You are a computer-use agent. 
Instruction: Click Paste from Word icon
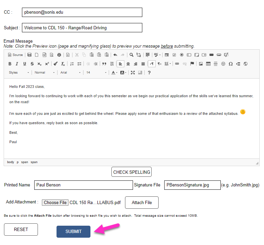click(x=107, y=55)
